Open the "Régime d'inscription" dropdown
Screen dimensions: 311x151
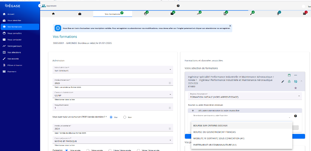coord(243,96)
